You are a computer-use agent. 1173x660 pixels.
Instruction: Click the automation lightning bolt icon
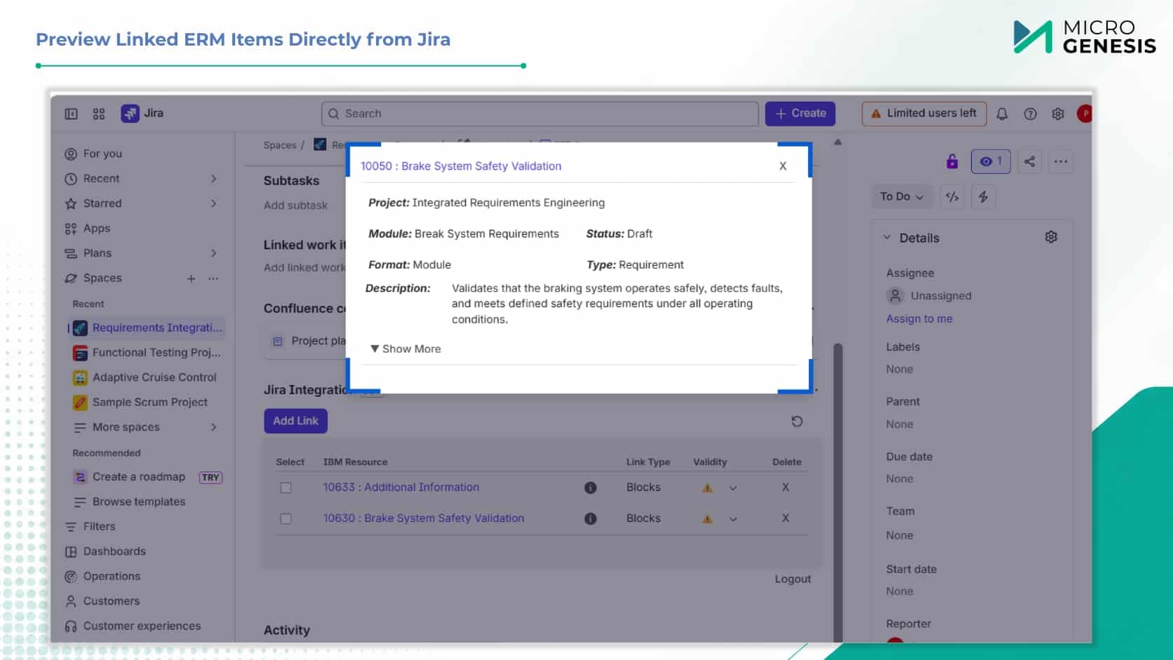983,197
